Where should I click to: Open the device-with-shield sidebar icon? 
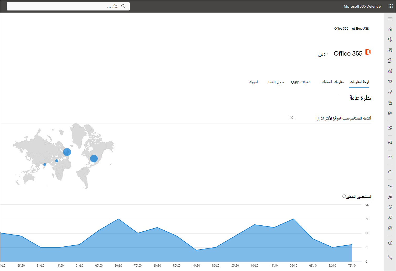point(390,143)
